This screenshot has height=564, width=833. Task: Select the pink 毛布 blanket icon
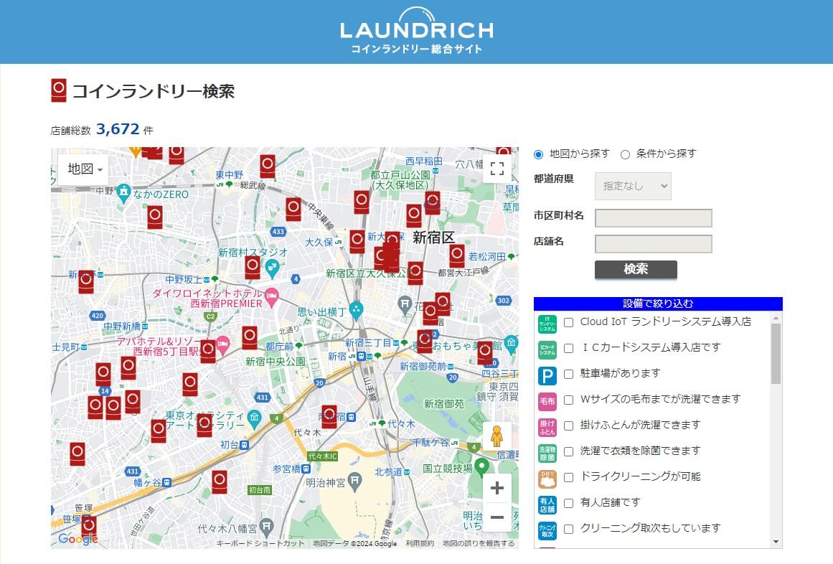[547, 400]
